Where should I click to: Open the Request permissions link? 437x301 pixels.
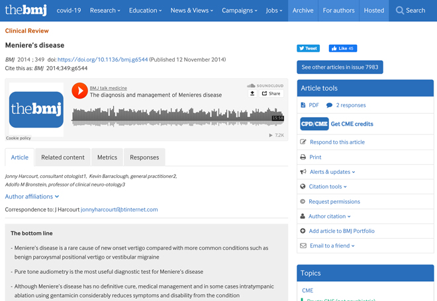[334, 201]
